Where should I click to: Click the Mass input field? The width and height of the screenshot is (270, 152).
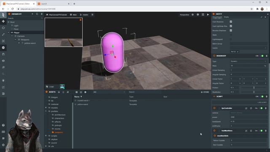tap(248, 66)
